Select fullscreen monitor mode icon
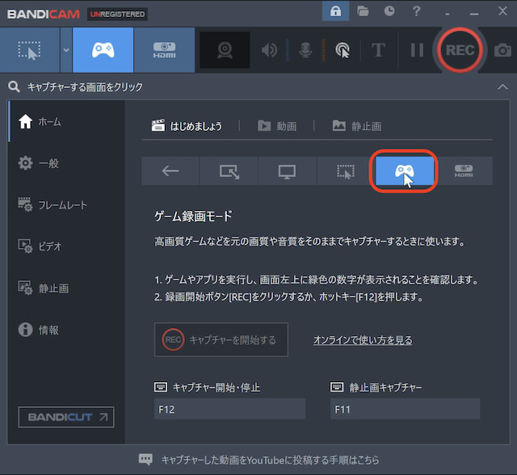 coord(288,170)
